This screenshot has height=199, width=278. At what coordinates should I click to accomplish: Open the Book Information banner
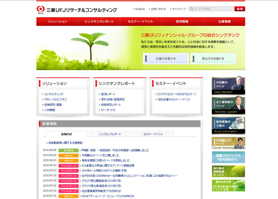coord(228,126)
